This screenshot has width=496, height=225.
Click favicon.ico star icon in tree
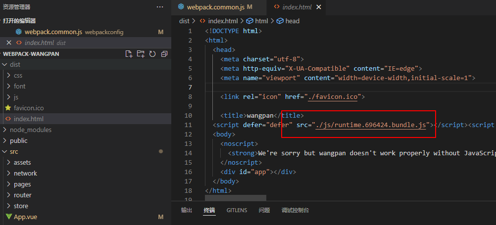coord(8,108)
